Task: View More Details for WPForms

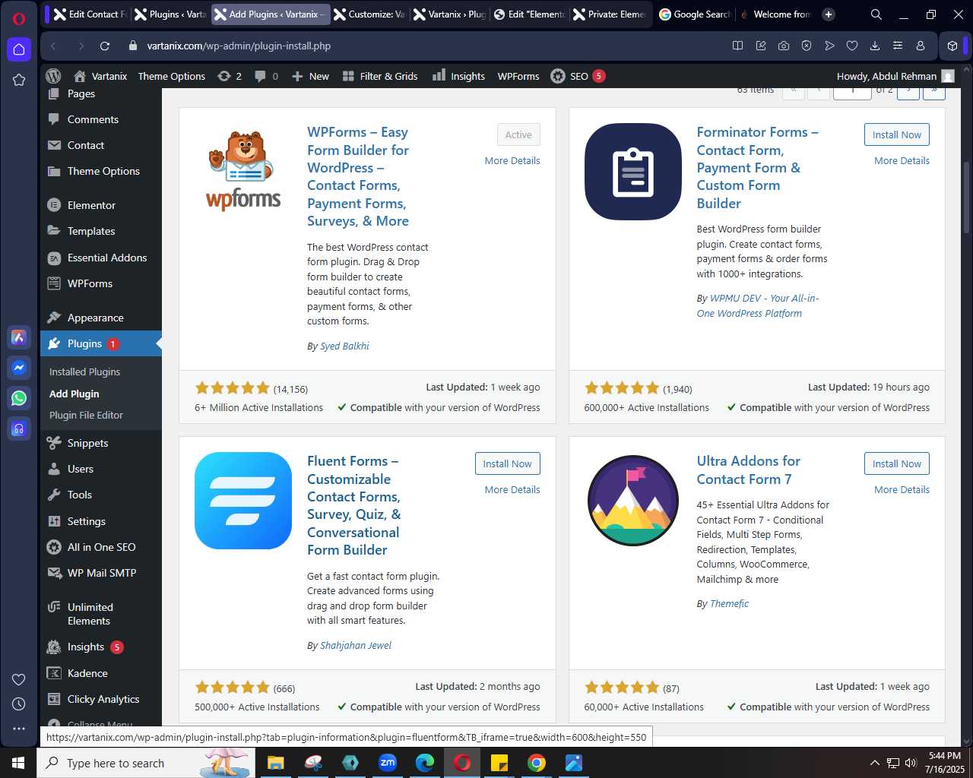Action: (512, 160)
